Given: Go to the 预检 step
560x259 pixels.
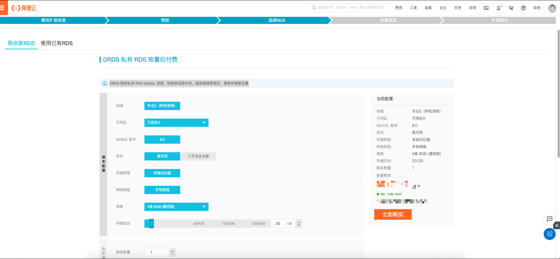Looking at the screenshot, I should tap(165, 20).
